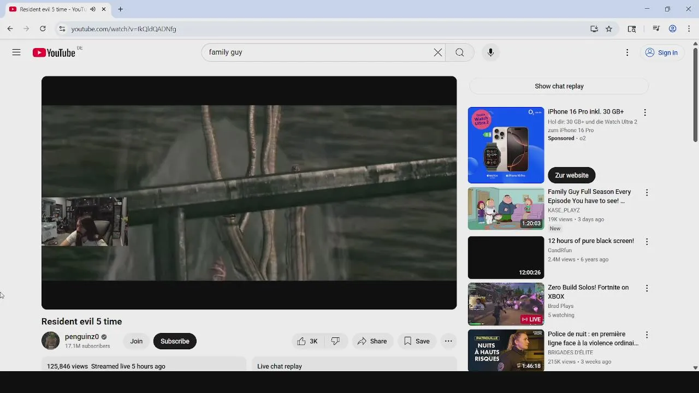Open media controls icon in Chrome toolbar

pos(656,29)
